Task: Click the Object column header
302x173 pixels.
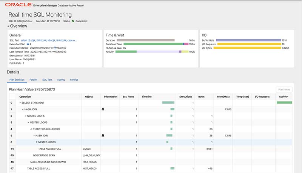Action: (x=89, y=96)
